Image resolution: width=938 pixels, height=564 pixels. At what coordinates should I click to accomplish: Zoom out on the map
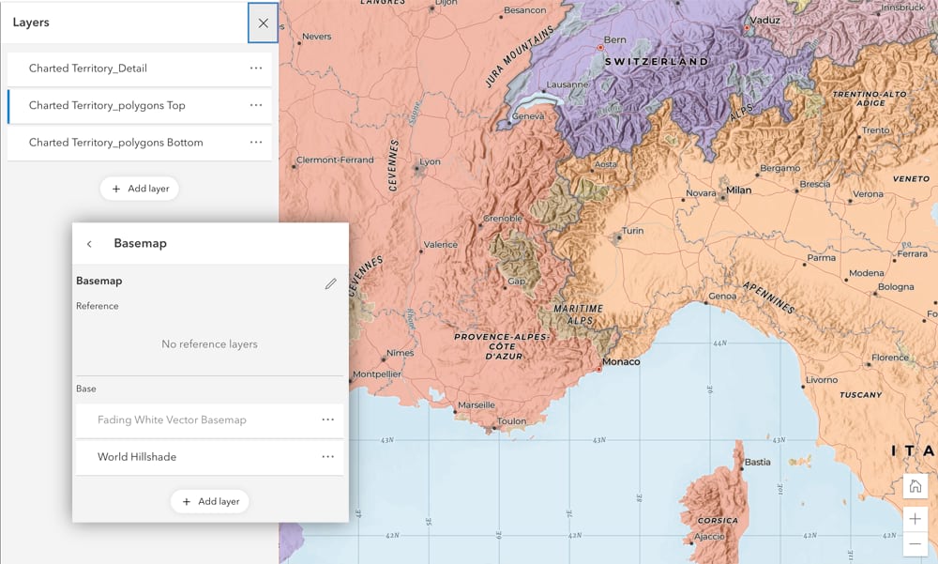(915, 543)
